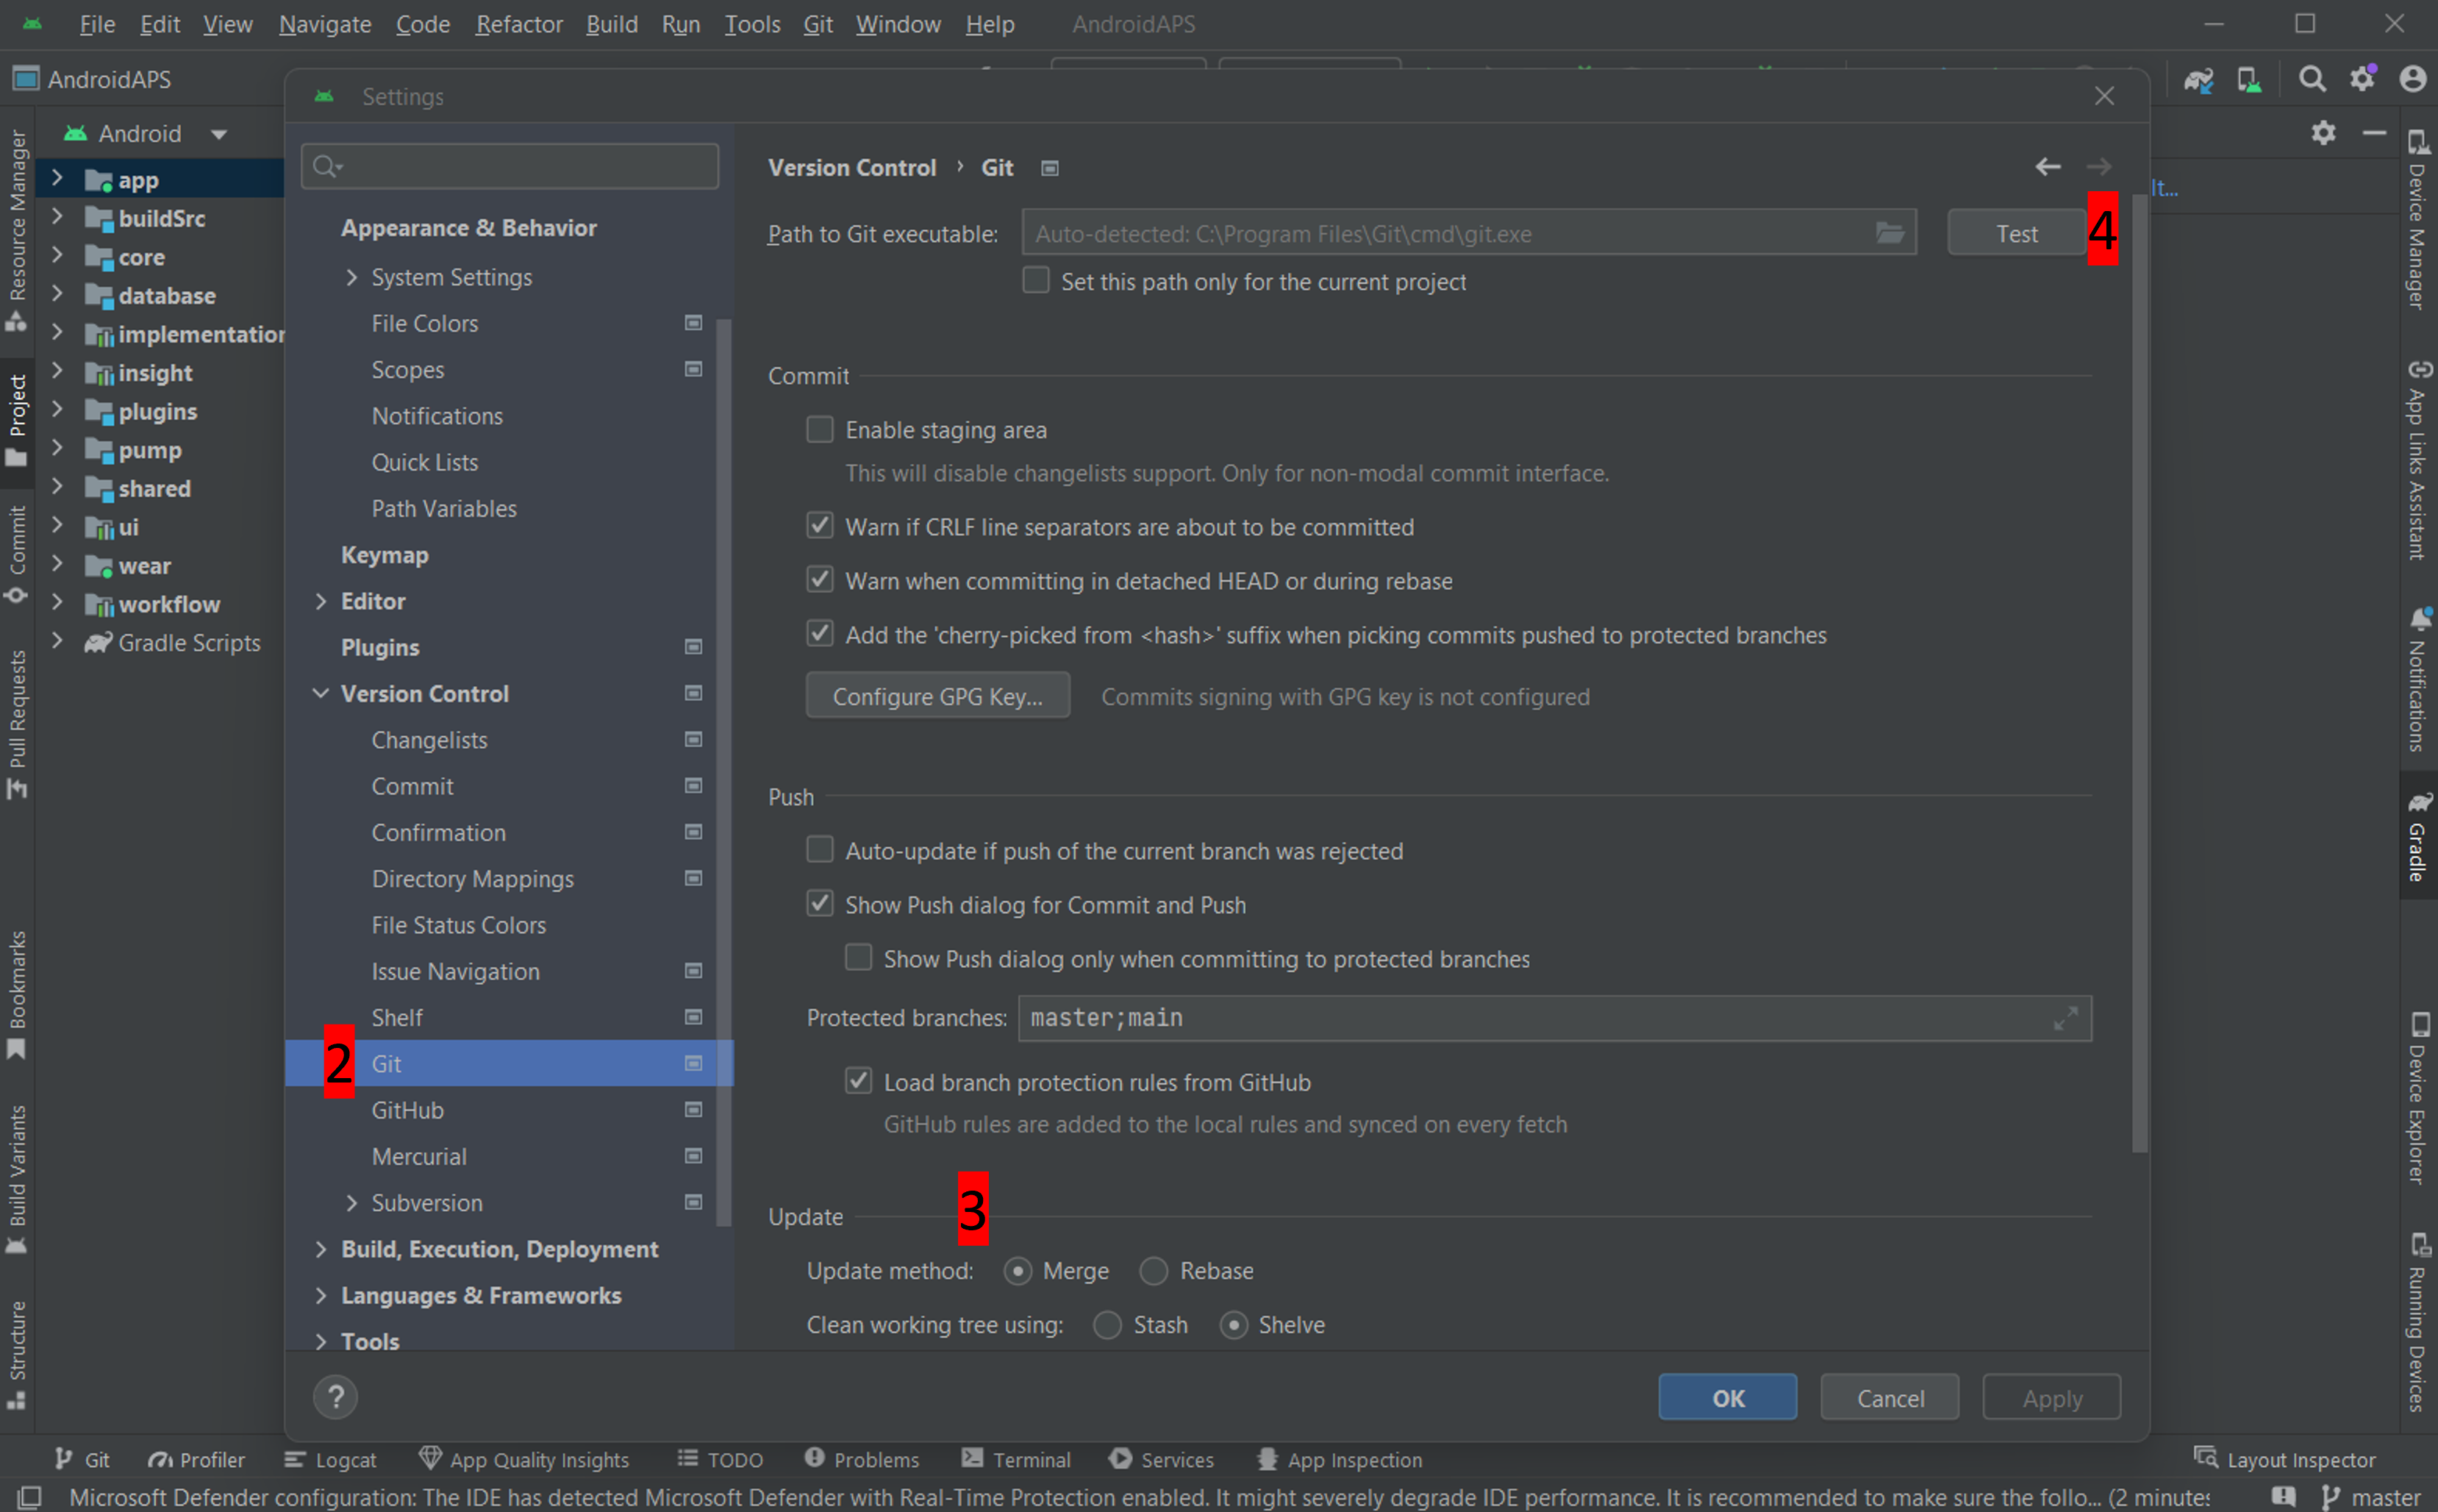Click the Sync Project with Gradle Files icon
The image size is (2438, 1512).
pyautogui.click(x=2198, y=80)
